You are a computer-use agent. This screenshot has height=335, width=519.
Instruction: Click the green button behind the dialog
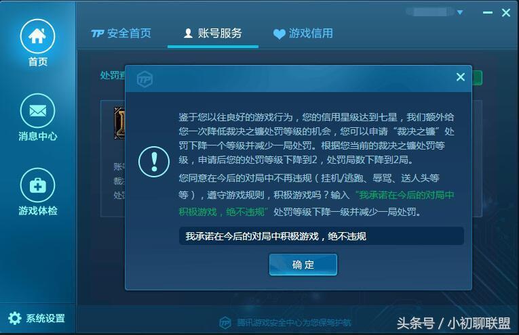[x=477, y=78]
